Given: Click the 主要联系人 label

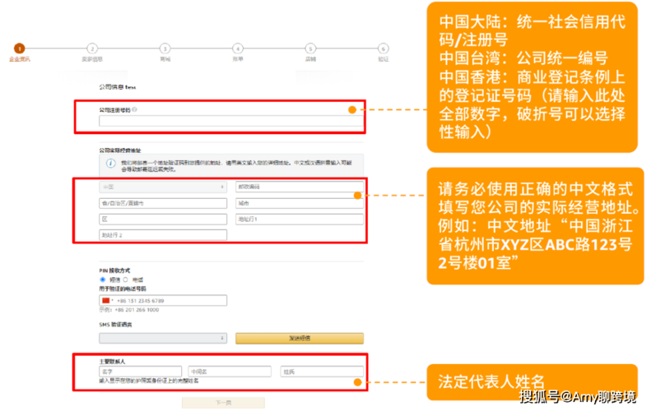Looking at the screenshot, I should coord(112,361).
